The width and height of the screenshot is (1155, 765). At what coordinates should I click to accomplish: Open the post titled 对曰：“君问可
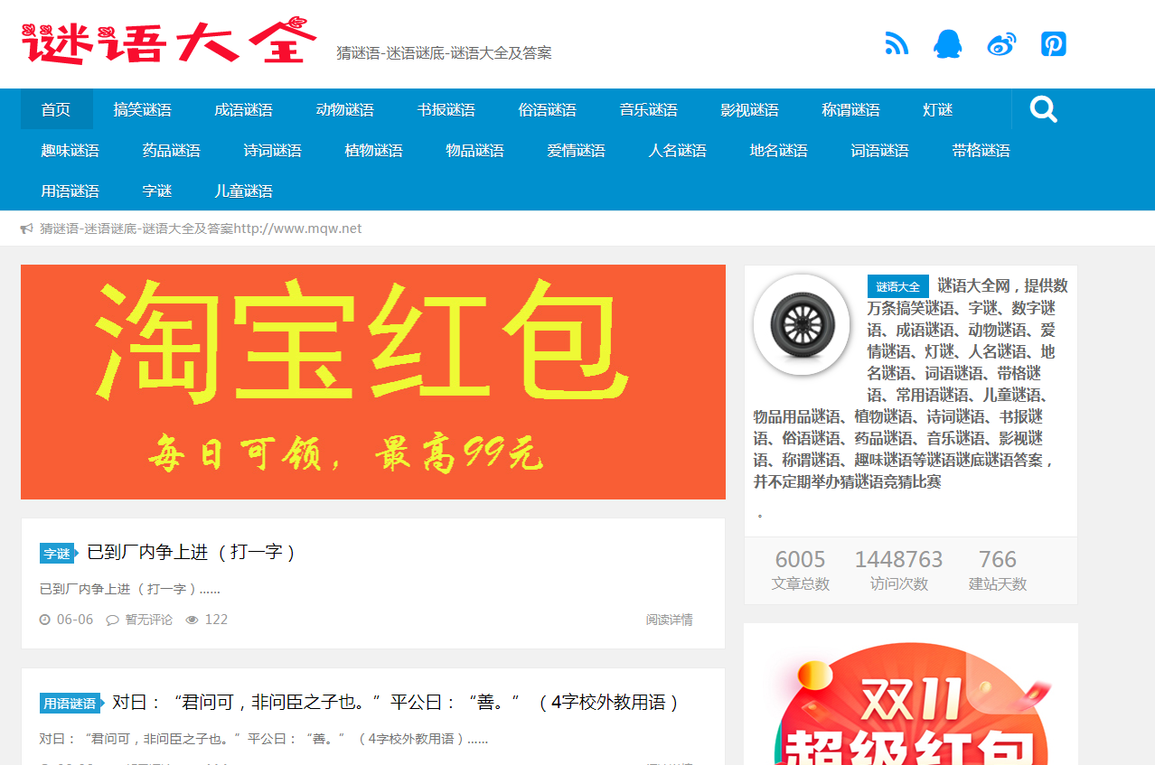point(396,702)
